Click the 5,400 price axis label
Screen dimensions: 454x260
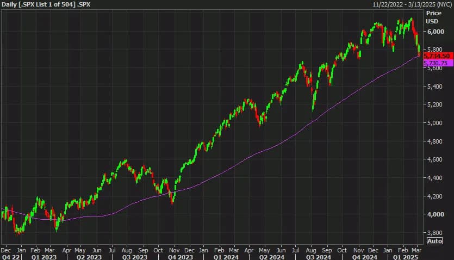[434, 86]
